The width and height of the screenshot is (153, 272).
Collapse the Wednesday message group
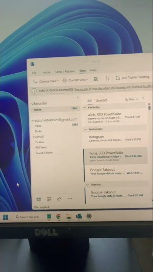[85, 130]
